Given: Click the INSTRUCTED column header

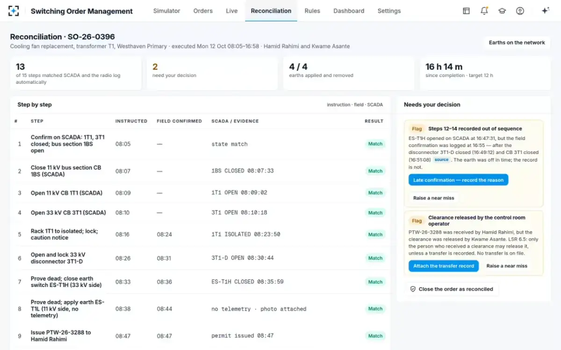Looking at the screenshot, I should 131,121.
